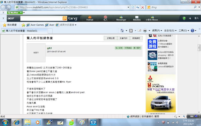Screen dimensions: 201x126
Task: Click the Bing search magnifier icon
Action: (x=195, y=7)
